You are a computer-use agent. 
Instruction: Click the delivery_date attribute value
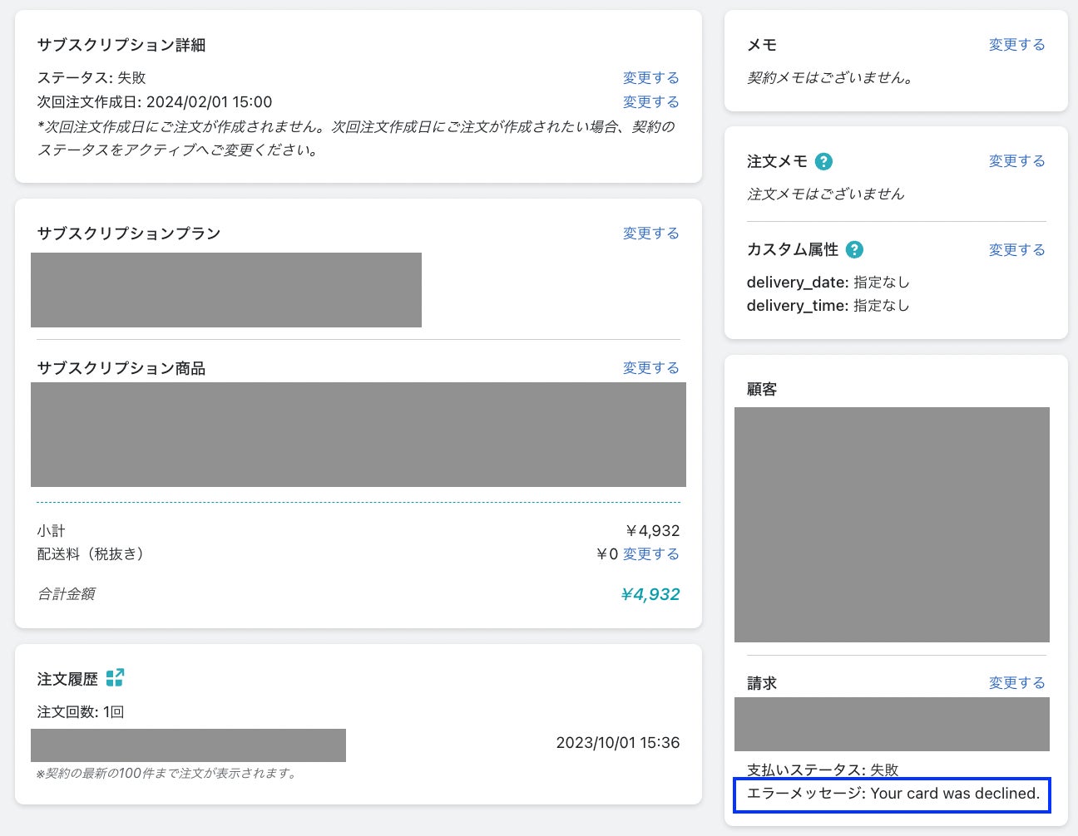881,283
